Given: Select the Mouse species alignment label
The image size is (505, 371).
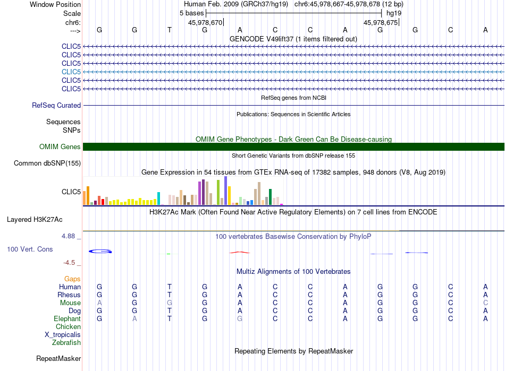Looking at the screenshot, I should [x=70, y=303].
